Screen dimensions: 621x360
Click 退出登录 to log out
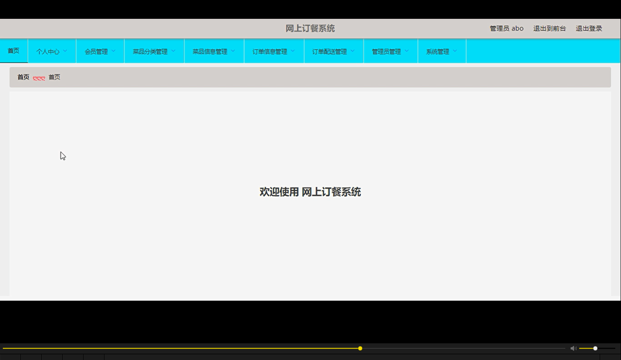[589, 28]
